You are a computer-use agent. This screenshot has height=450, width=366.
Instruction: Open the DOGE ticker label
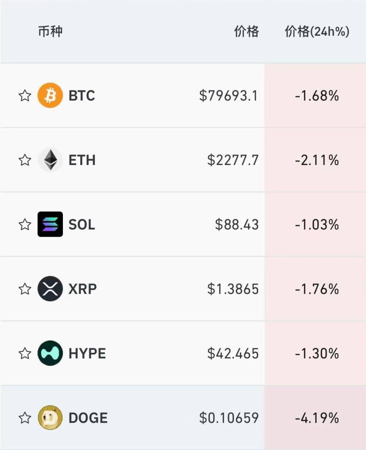pos(88,418)
